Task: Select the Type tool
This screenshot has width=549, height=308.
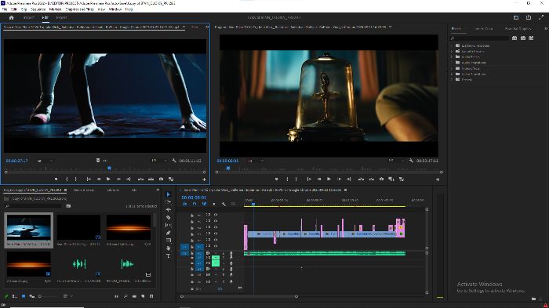Action: (169, 255)
